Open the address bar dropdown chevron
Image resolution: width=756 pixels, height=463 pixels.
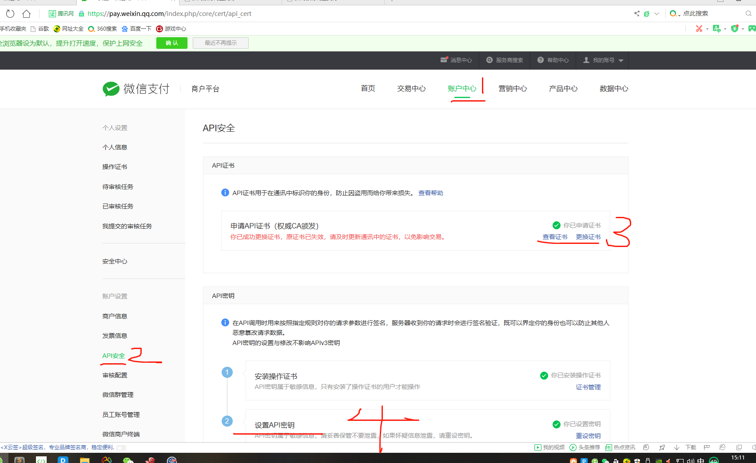pos(657,13)
